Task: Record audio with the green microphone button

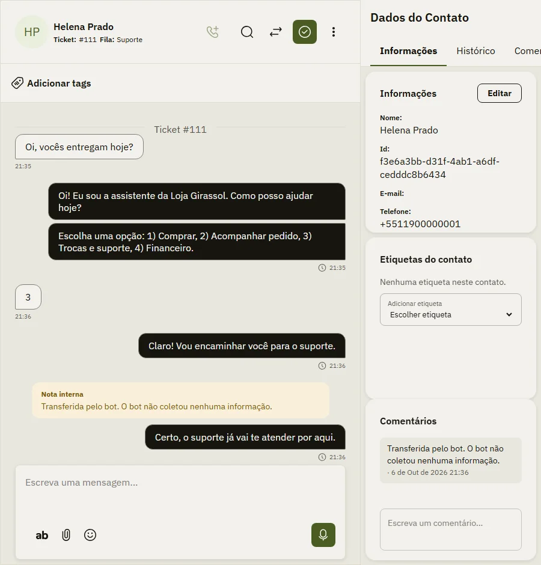Action: pos(323,535)
